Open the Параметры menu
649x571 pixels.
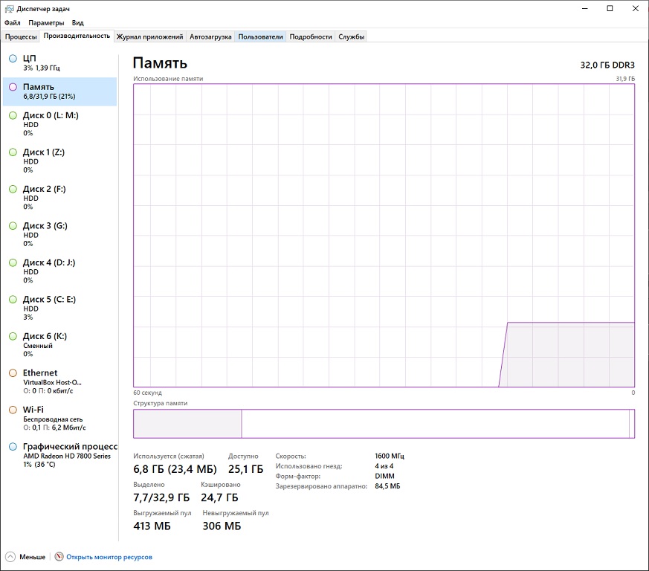[x=46, y=23]
